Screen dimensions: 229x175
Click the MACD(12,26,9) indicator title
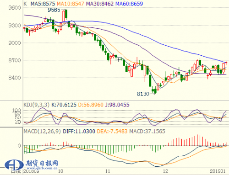click(x=42, y=131)
